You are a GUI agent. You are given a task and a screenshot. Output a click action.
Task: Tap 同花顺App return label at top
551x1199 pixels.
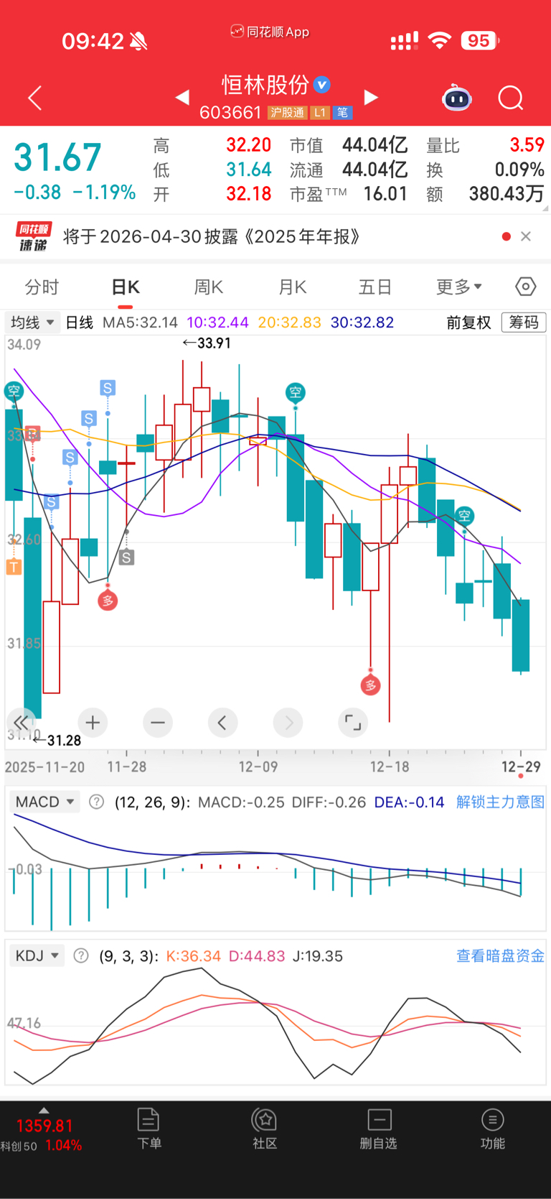(270, 32)
